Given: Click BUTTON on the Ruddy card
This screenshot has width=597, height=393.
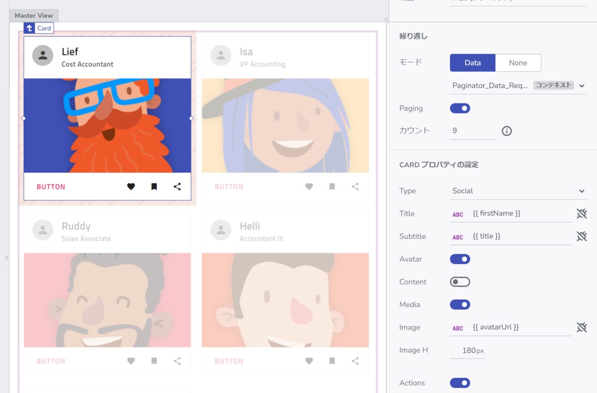Looking at the screenshot, I should tap(51, 362).
